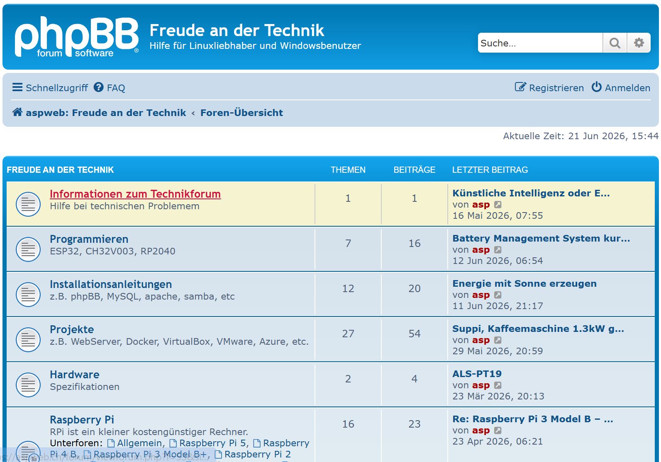Click the date 12 Jun 2026, 06:54

click(498, 261)
